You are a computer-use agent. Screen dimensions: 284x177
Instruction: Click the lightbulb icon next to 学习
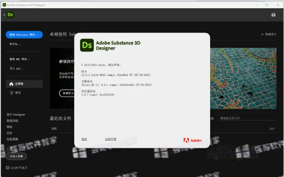tap(11, 93)
